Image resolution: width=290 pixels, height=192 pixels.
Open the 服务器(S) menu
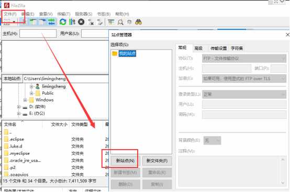84,14
